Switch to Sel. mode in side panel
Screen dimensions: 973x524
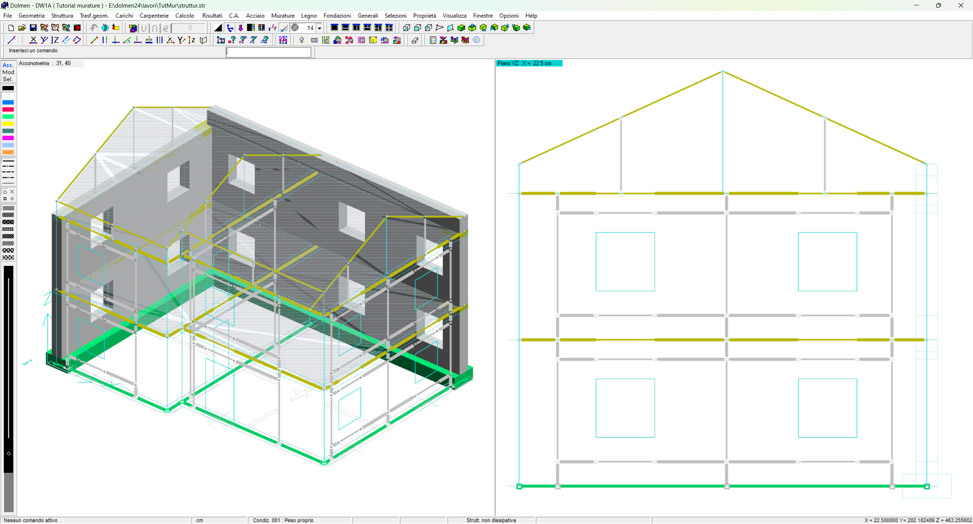8,79
